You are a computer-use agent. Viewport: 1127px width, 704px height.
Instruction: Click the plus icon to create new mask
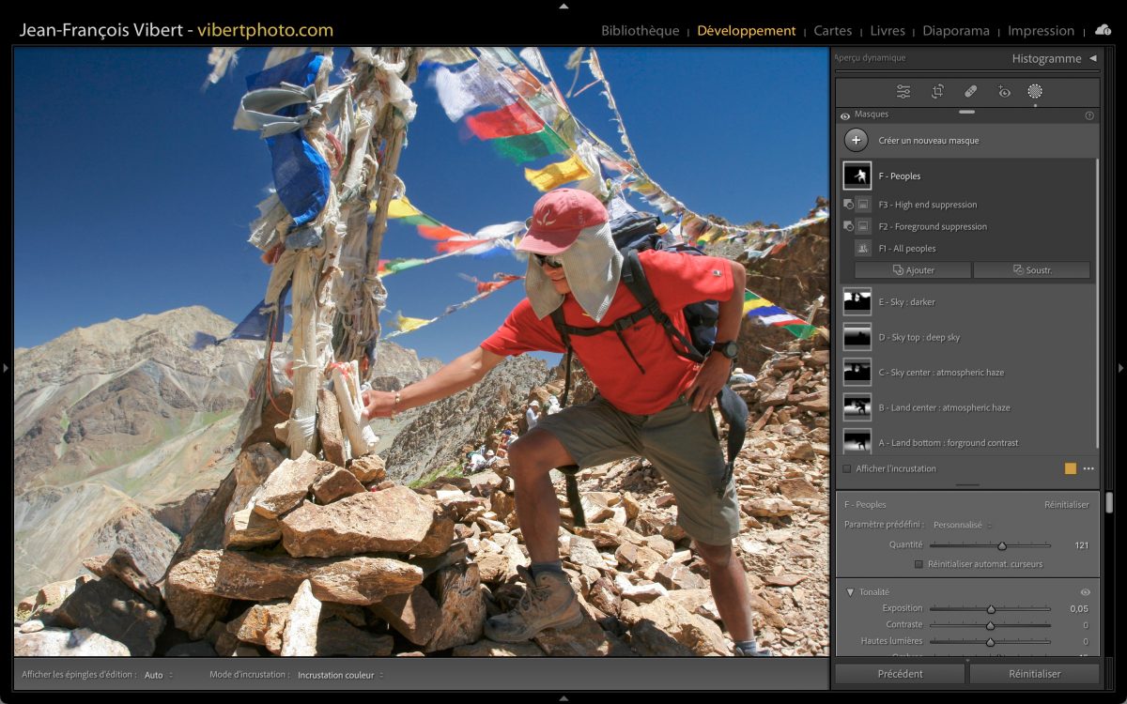[x=856, y=141]
